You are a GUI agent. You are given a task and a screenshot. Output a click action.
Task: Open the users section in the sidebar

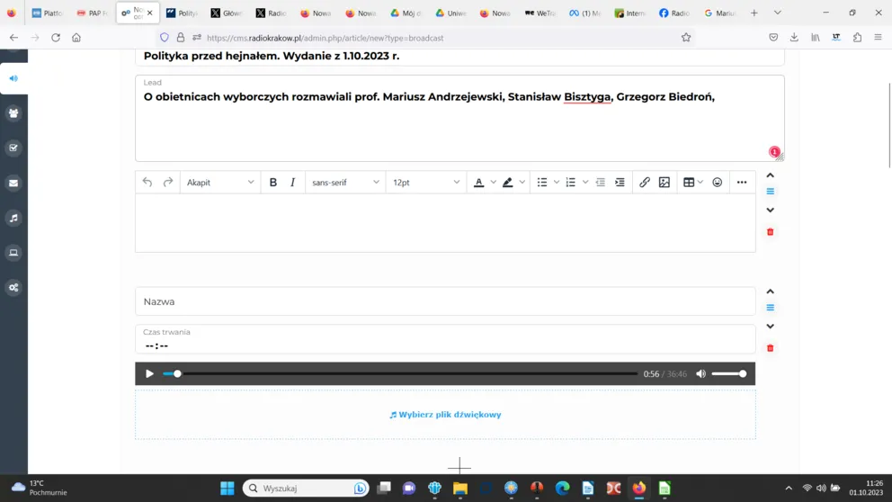pos(13,113)
